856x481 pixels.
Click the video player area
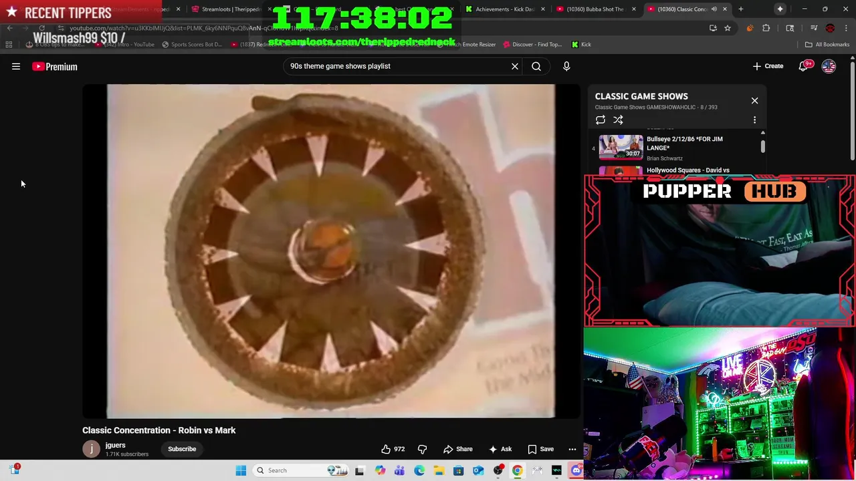tap(331, 251)
